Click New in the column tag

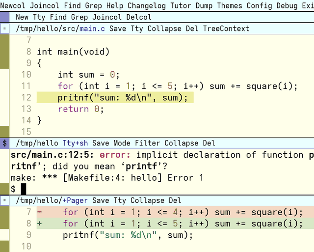(22, 17)
